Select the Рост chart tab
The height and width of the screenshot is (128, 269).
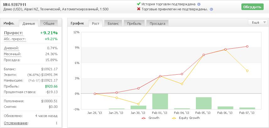tap(95, 24)
